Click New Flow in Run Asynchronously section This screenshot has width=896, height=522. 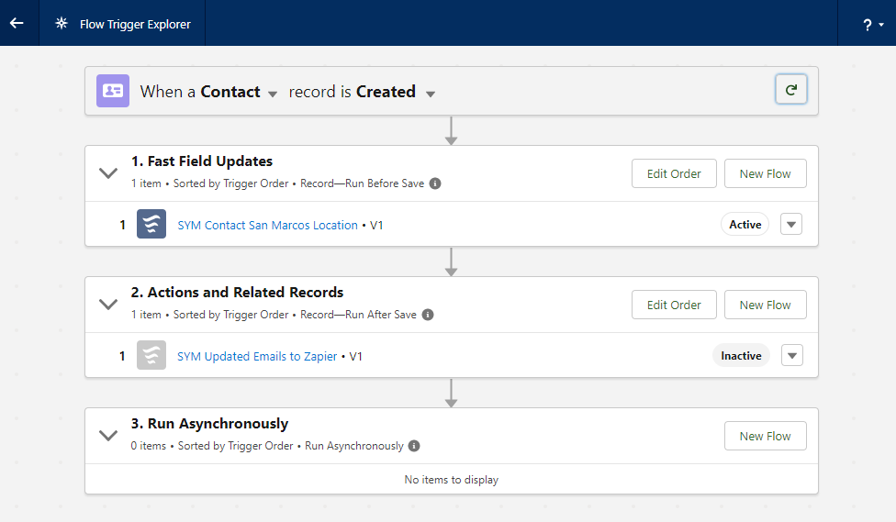(765, 436)
